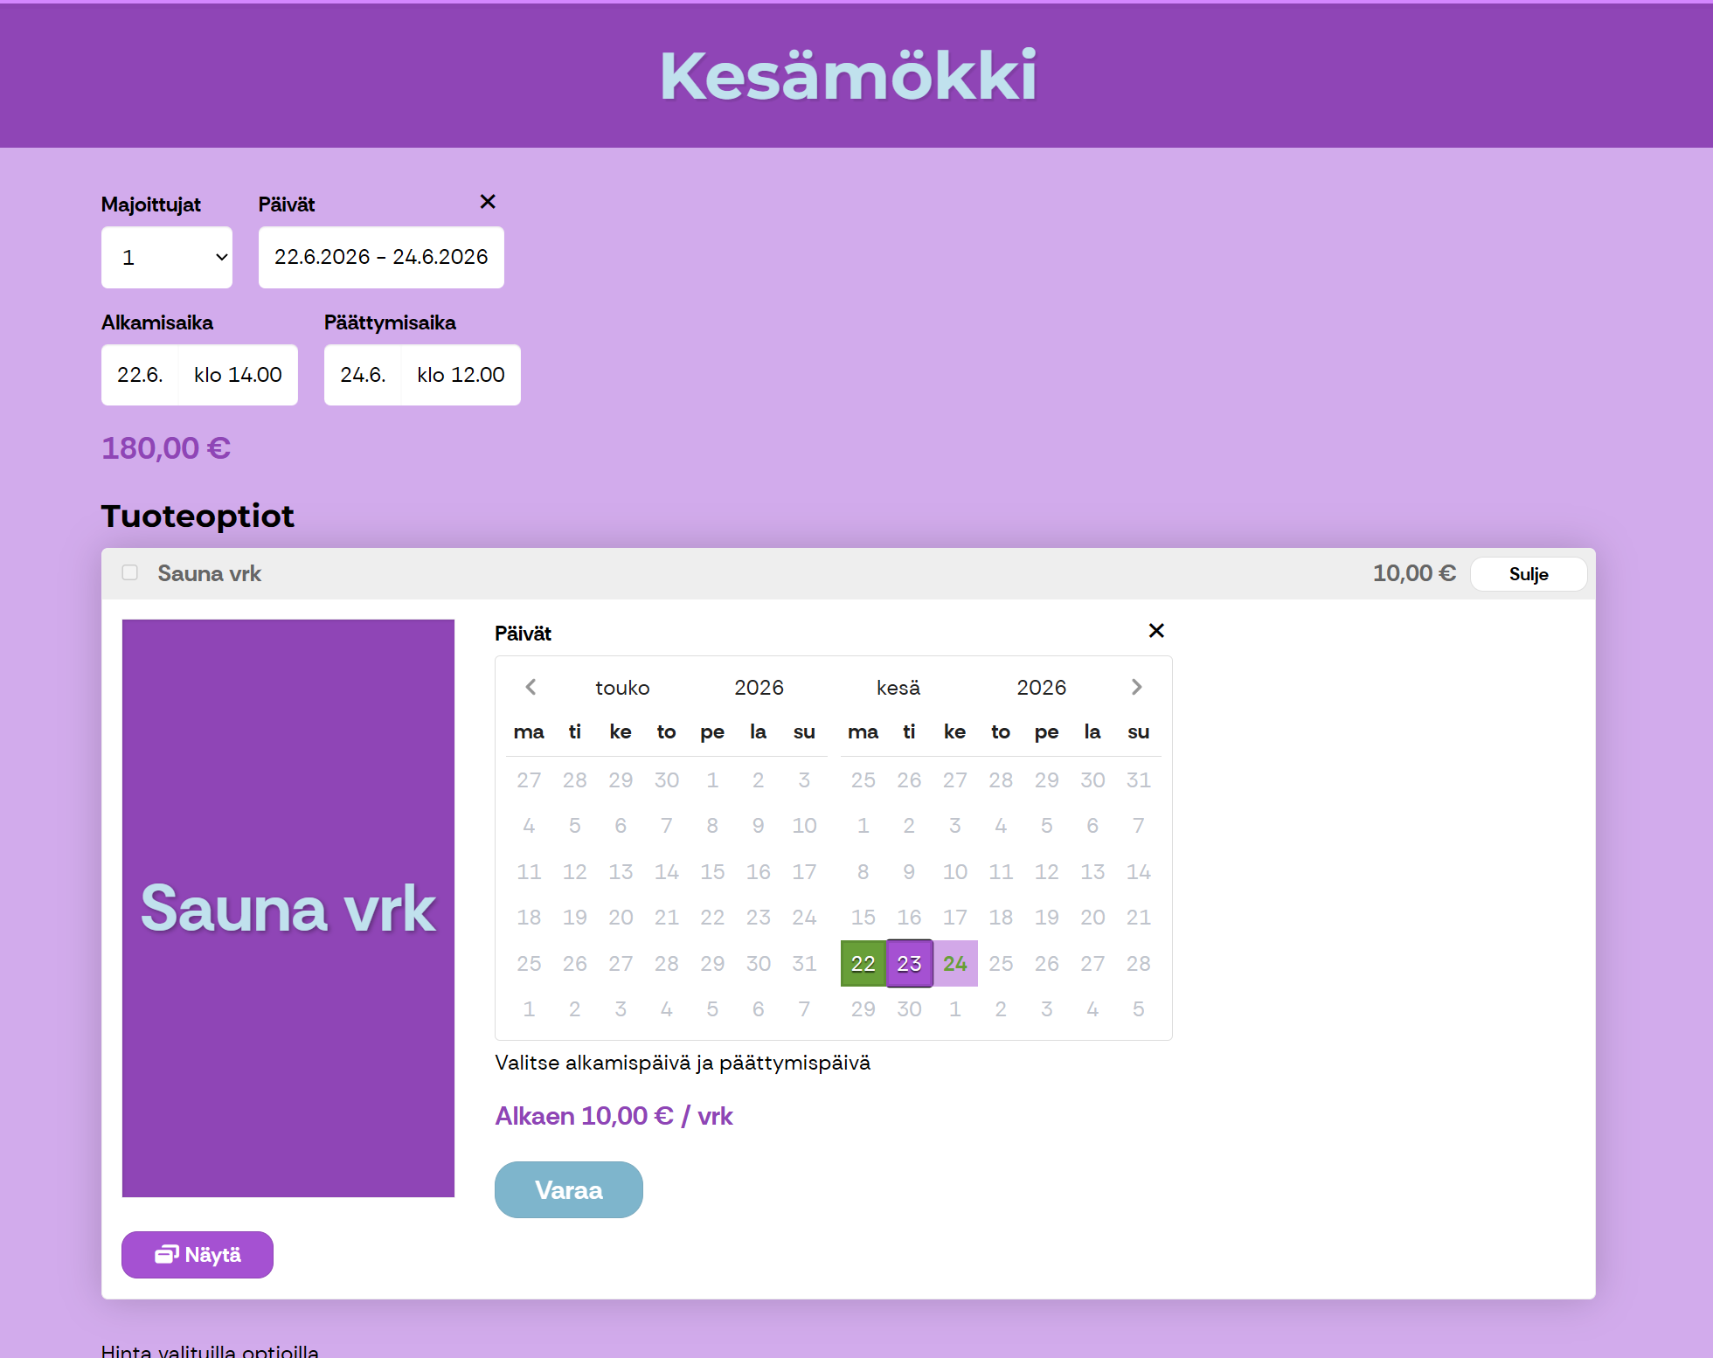This screenshot has height=1358, width=1713.
Task: Open the klo 12.00 end time field
Action: pos(461,375)
